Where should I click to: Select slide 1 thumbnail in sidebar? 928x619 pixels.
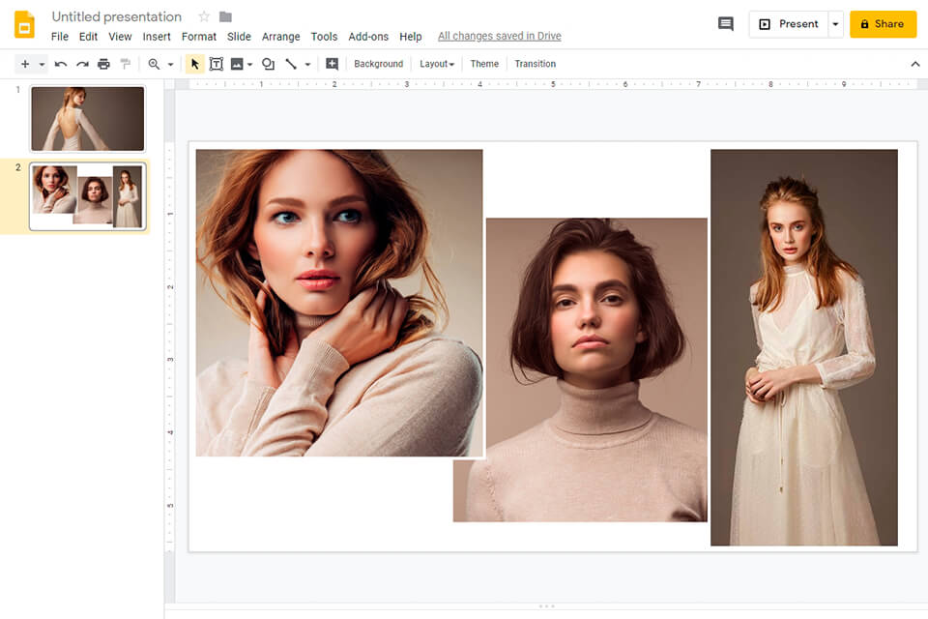pyautogui.click(x=87, y=118)
